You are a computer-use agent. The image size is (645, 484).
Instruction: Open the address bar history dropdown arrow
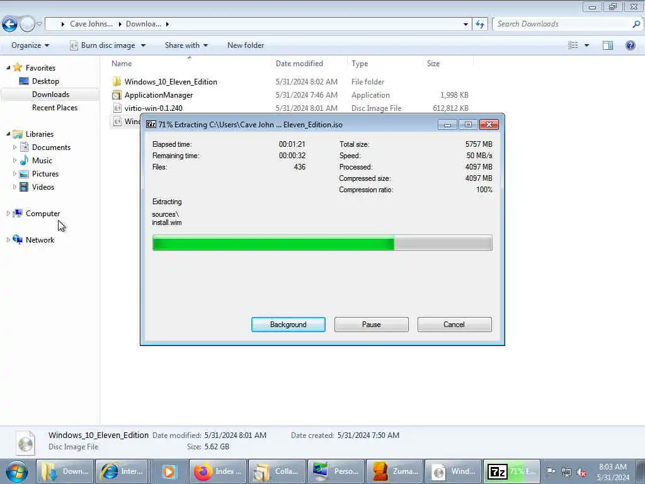click(465, 25)
